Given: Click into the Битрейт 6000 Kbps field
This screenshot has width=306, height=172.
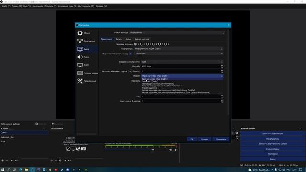Looking at the screenshot, I should coord(181,66).
